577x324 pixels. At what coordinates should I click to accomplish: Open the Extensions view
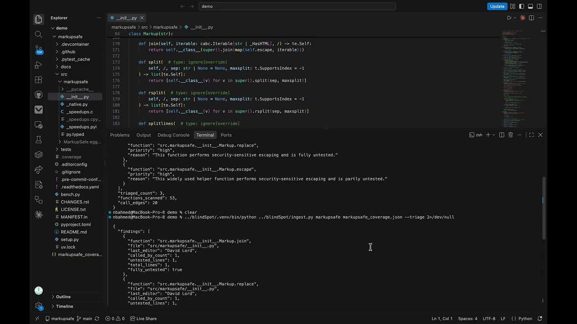coord(38,80)
